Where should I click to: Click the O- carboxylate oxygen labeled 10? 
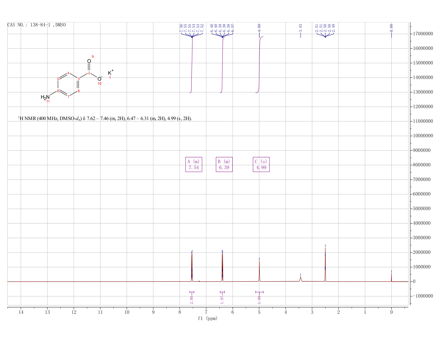[100, 79]
